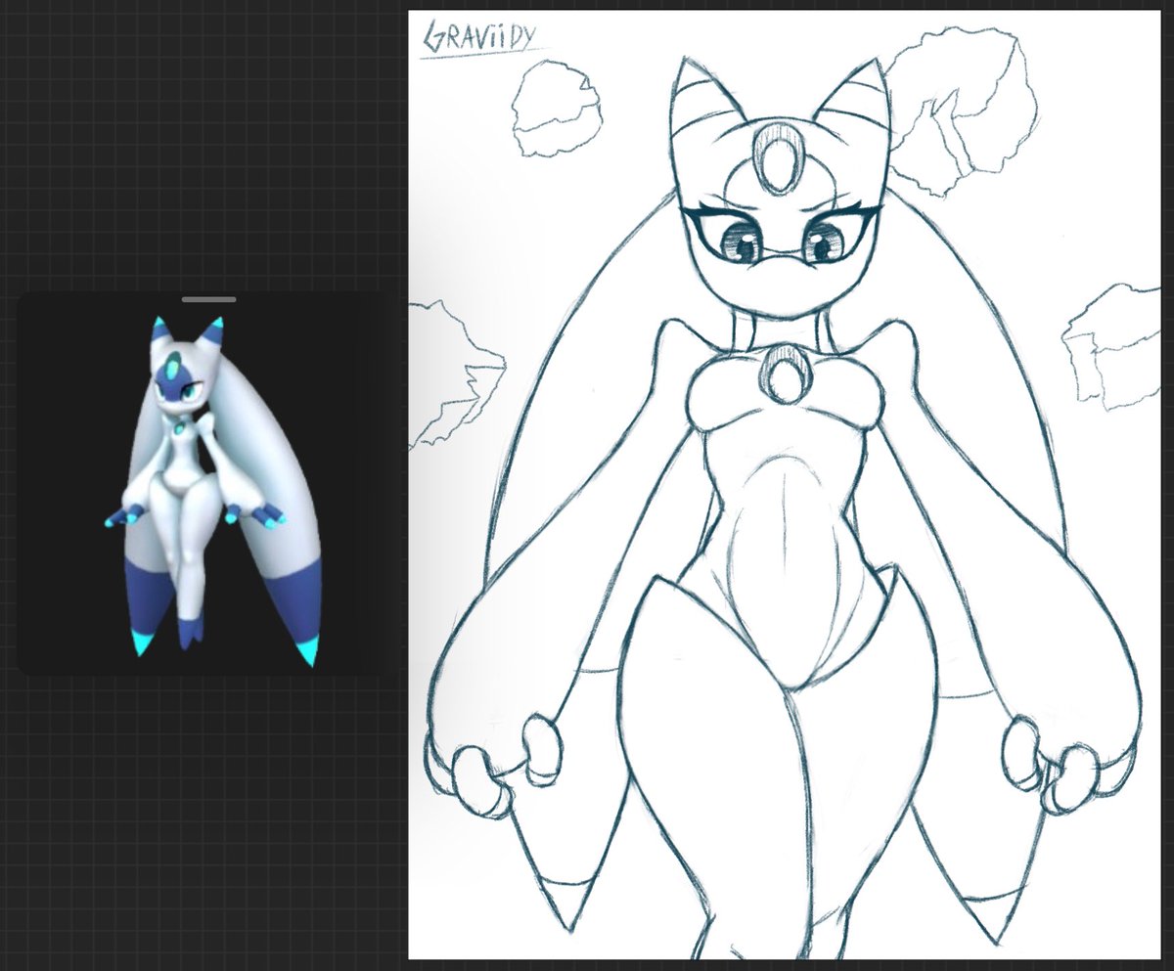Image resolution: width=1174 pixels, height=971 pixels.
Task: Click the sketch drawing canvas
Action: tap(784, 487)
